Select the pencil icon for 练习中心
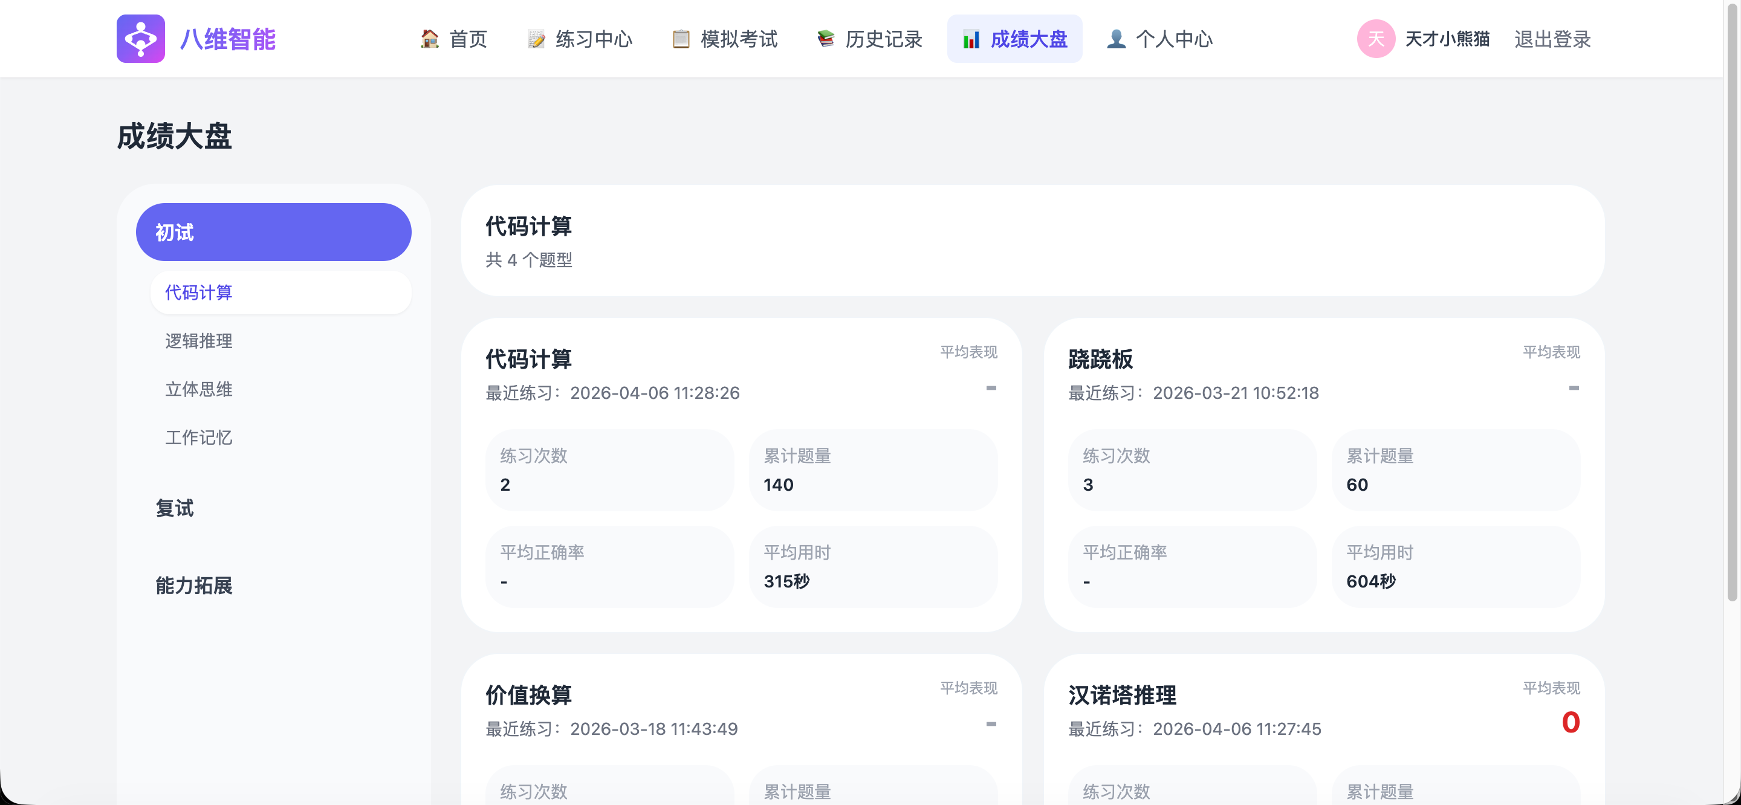The image size is (1741, 805). coord(536,39)
